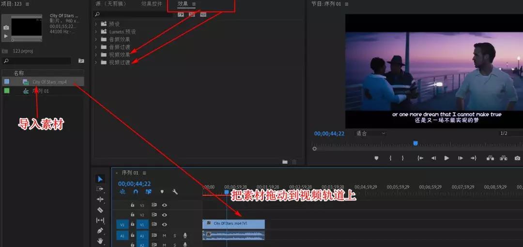Screen dimensions: 523x247
Task: Expand the 视频效果 folder
Action: 96,55
